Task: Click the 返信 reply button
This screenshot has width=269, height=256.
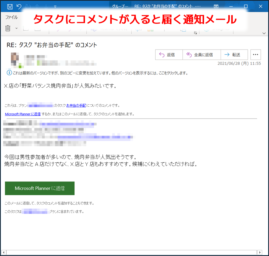Action: [169, 55]
